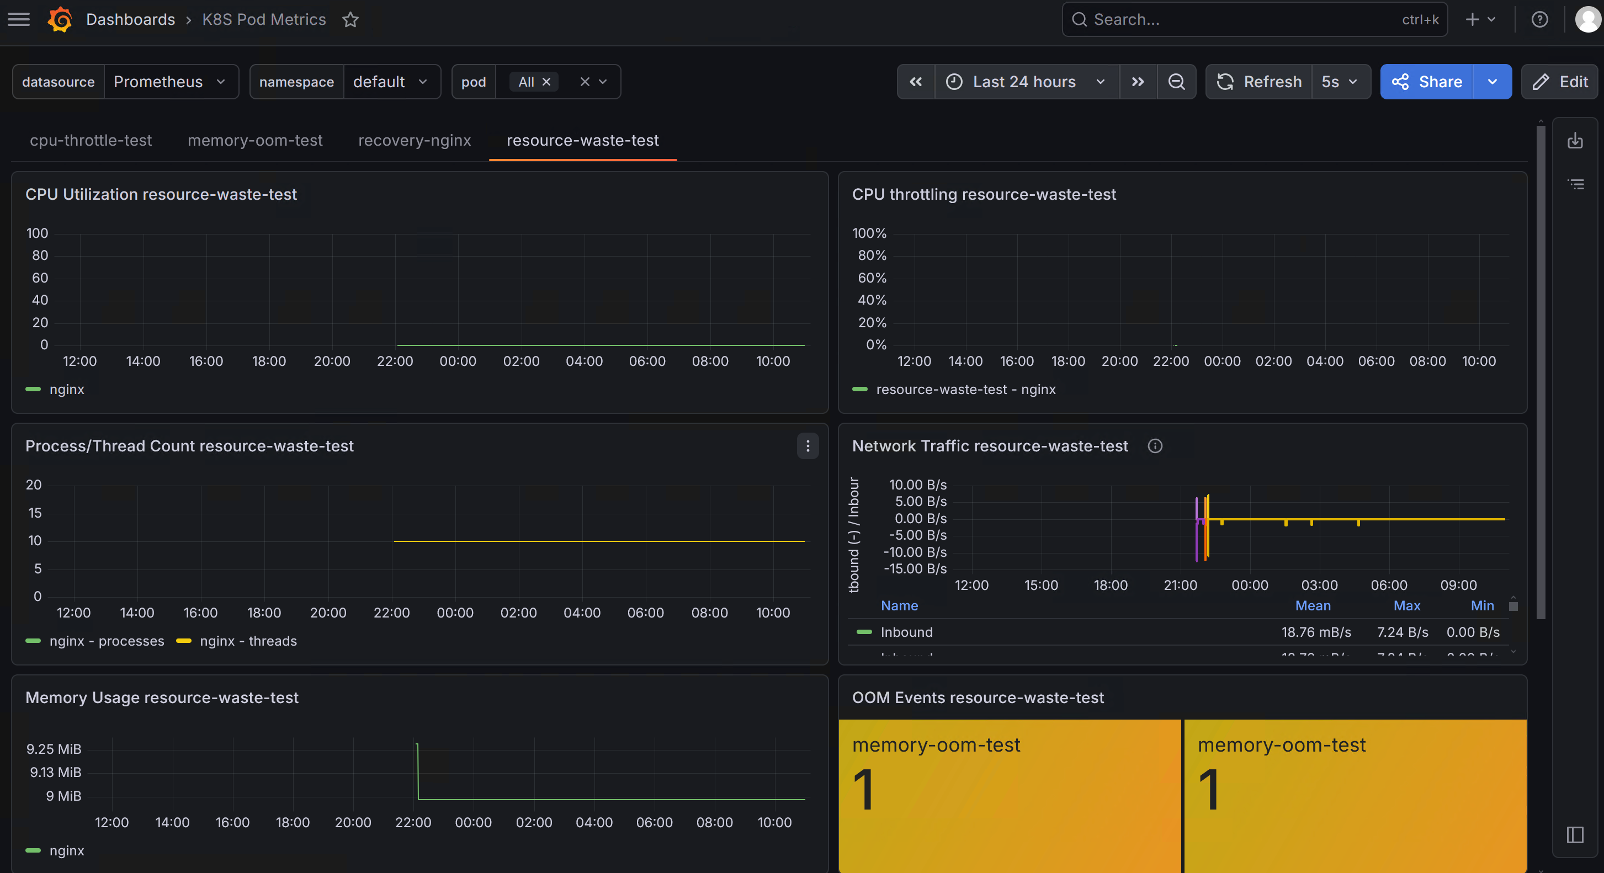The height and width of the screenshot is (873, 1604).
Task: Expand the Prometheus datasource dropdown
Action: (171, 82)
